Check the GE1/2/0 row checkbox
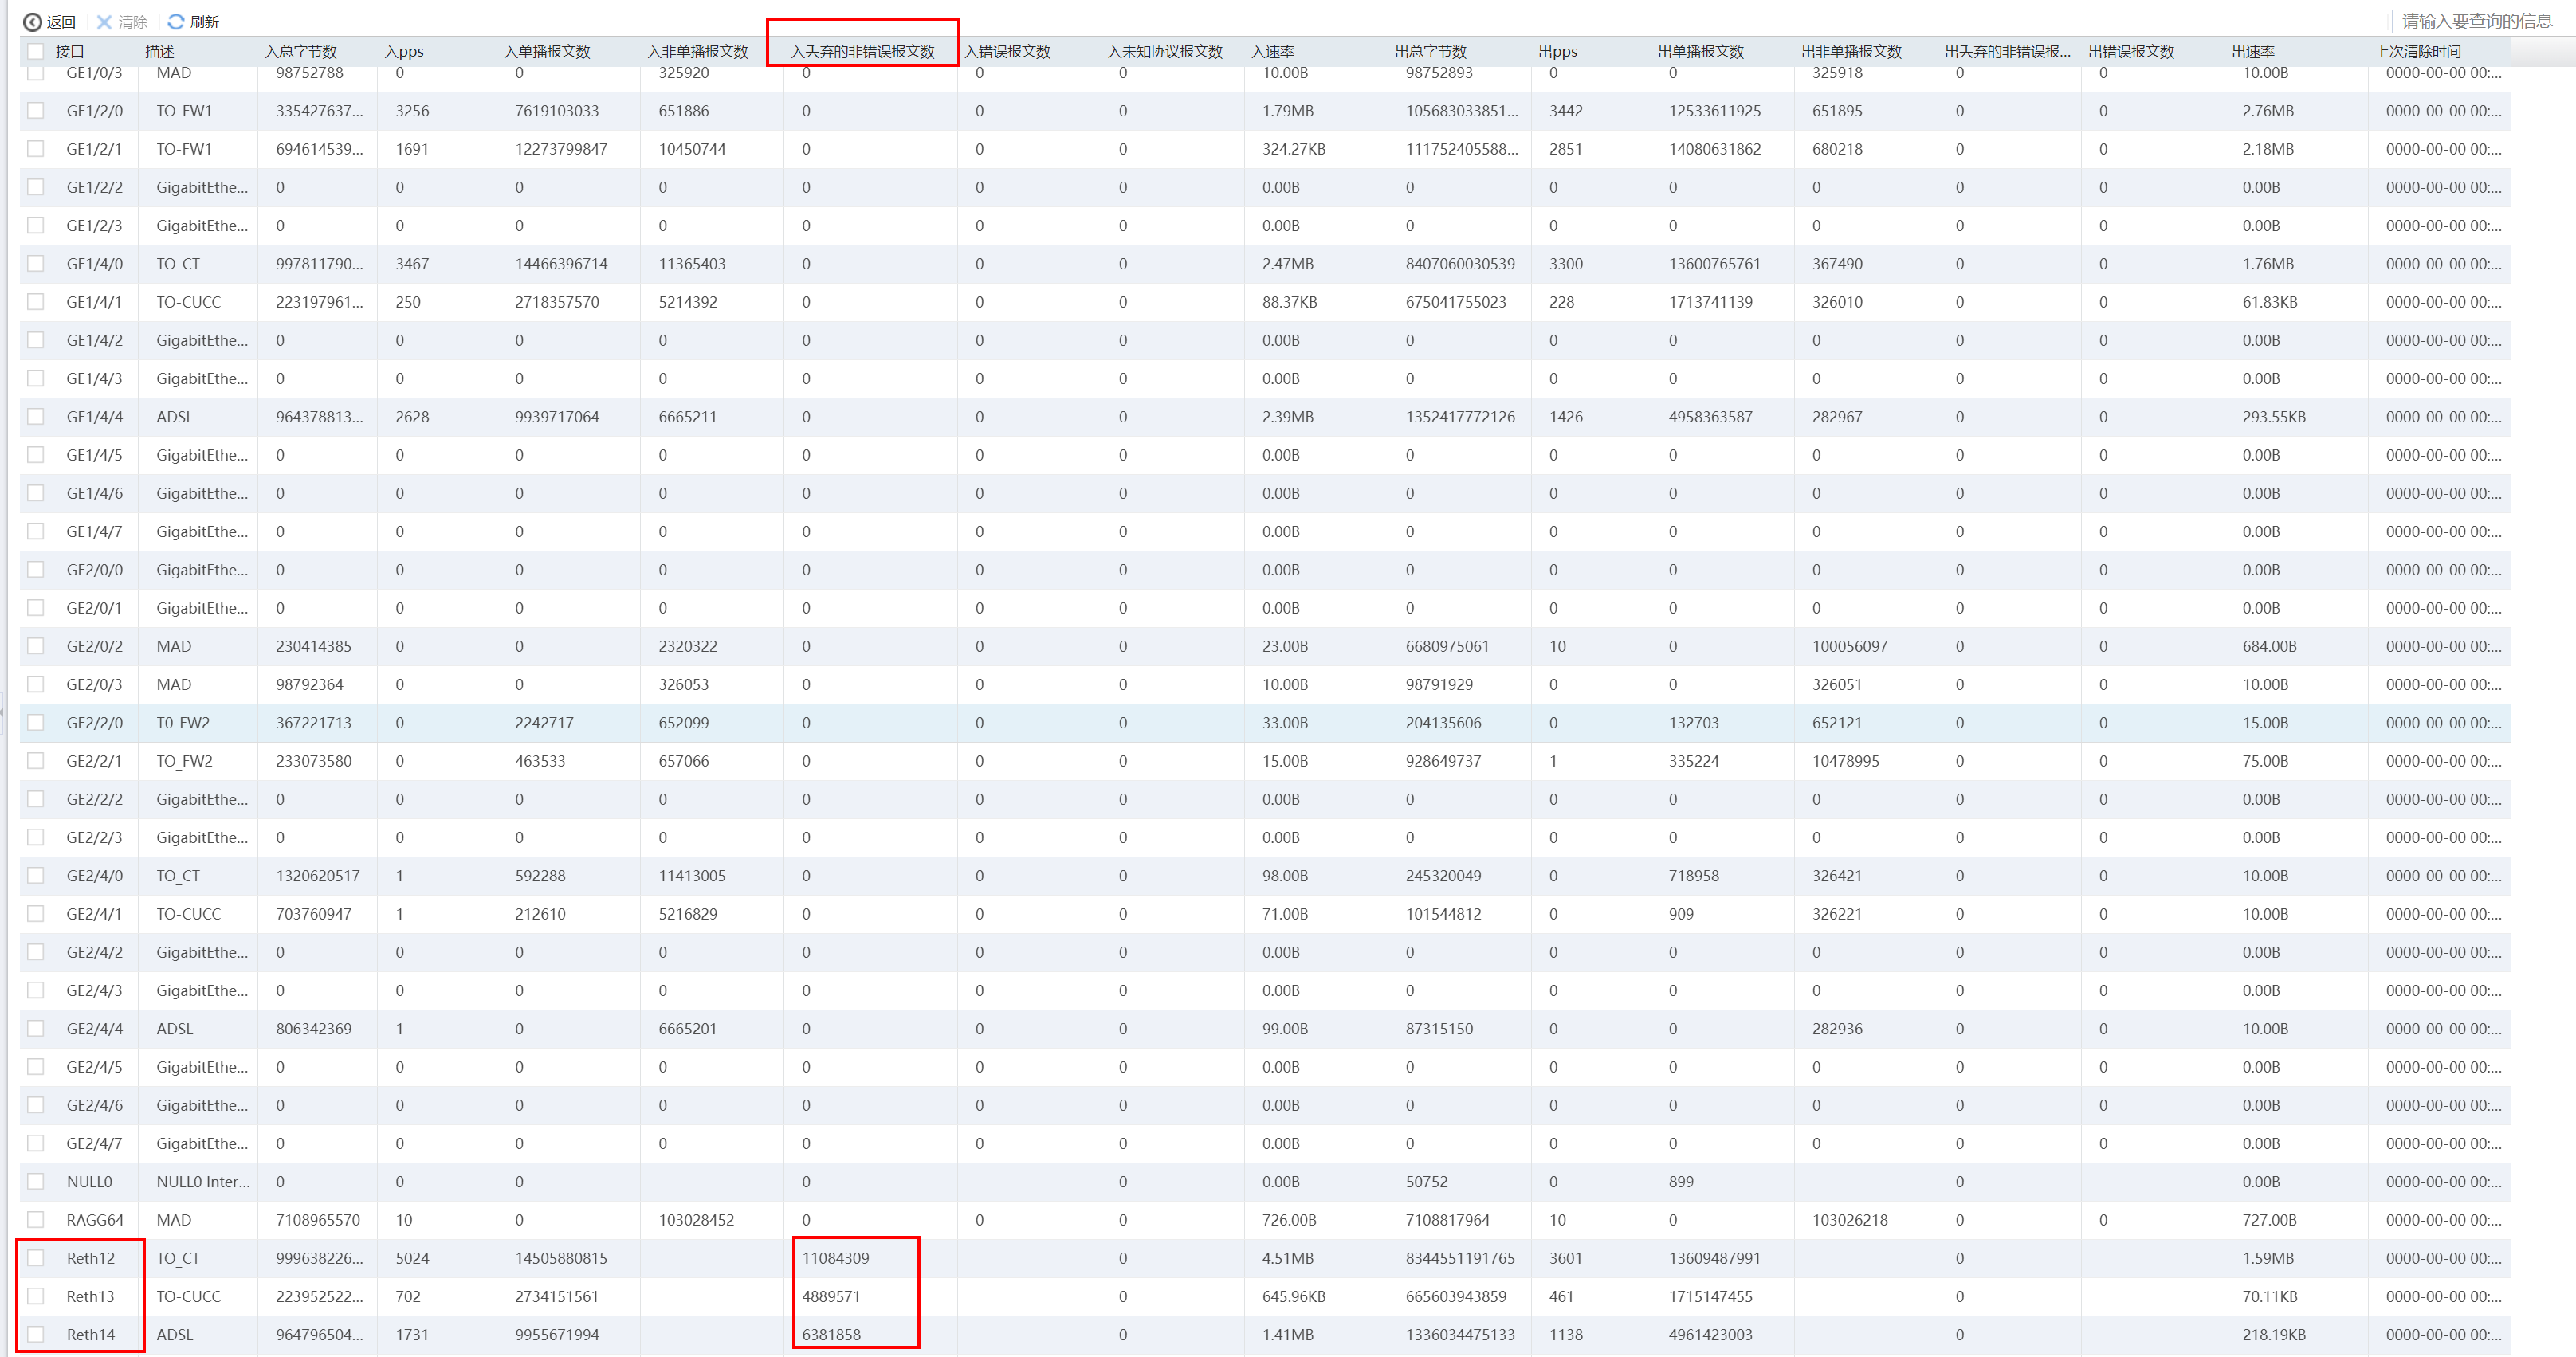The height and width of the screenshot is (1357, 2576). (x=36, y=111)
